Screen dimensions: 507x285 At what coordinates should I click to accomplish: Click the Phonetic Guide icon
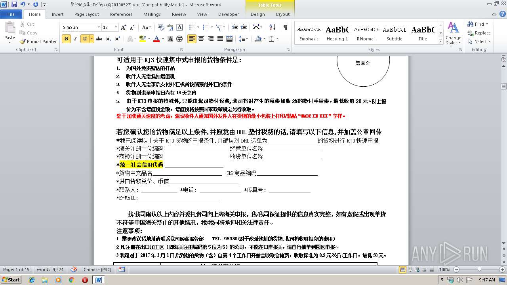coord(170,27)
